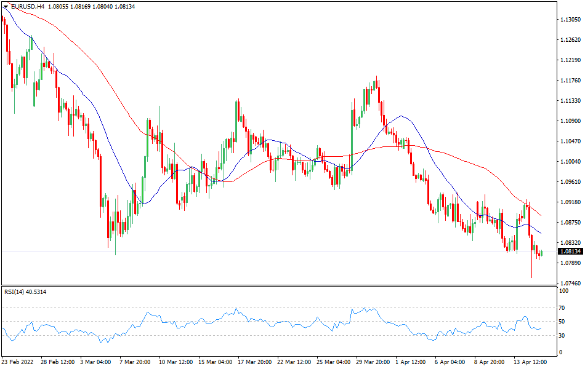Select the 23 Feb 2022 date label

tap(18, 362)
